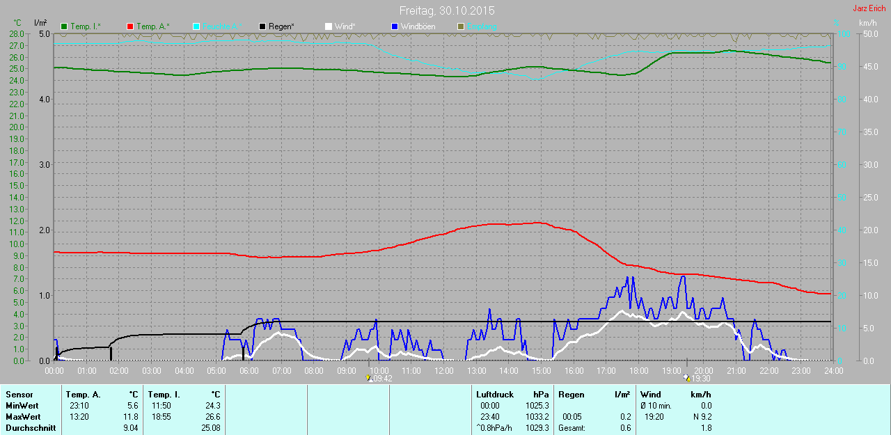Click the 12:00 time axis label
The width and height of the screenshot is (891, 435).
click(443, 371)
